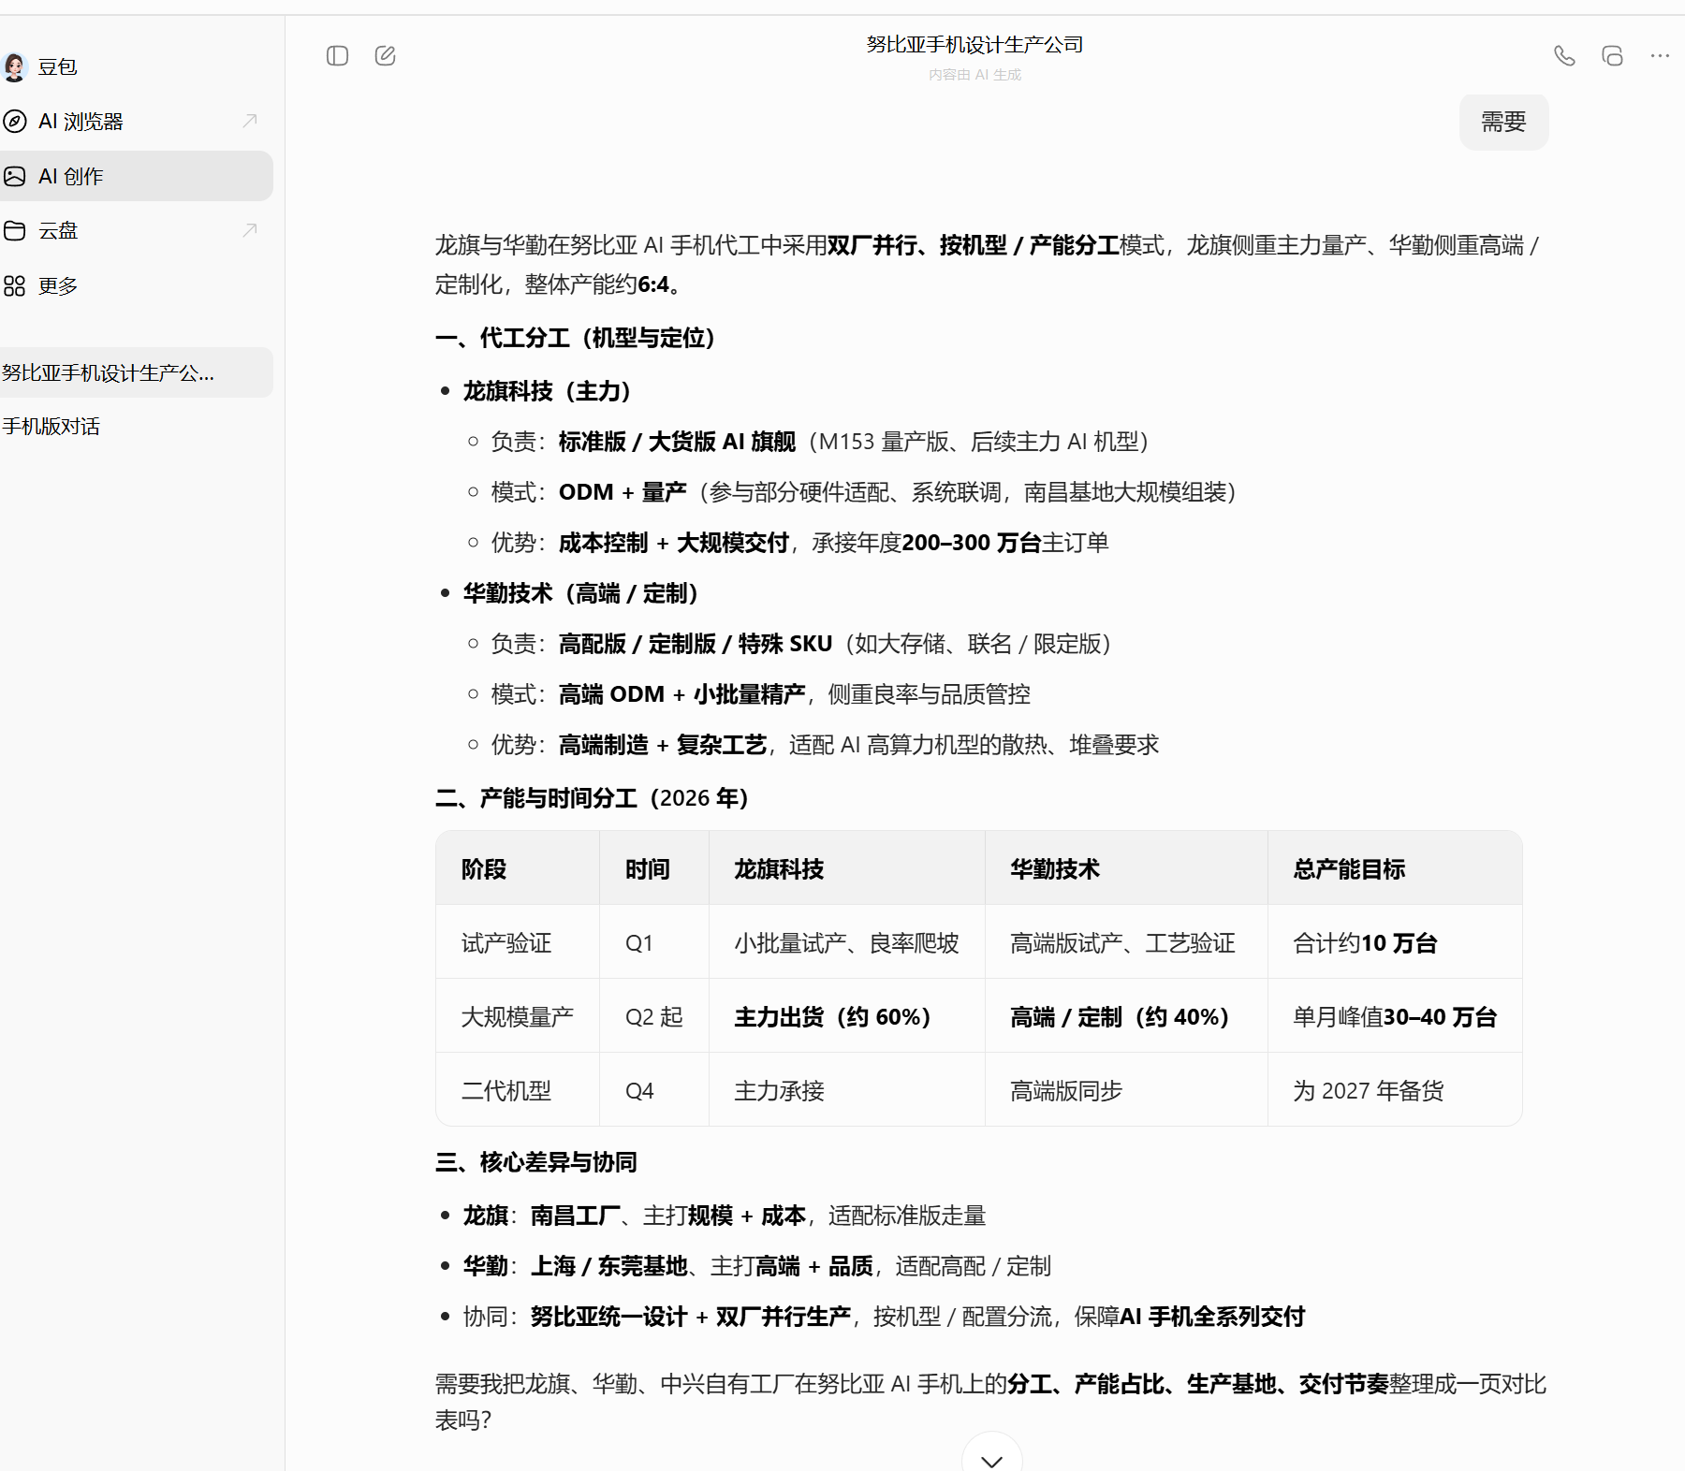Click the external arrow beside 云盘
This screenshot has width=1685, height=1471.
tap(250, 230)
